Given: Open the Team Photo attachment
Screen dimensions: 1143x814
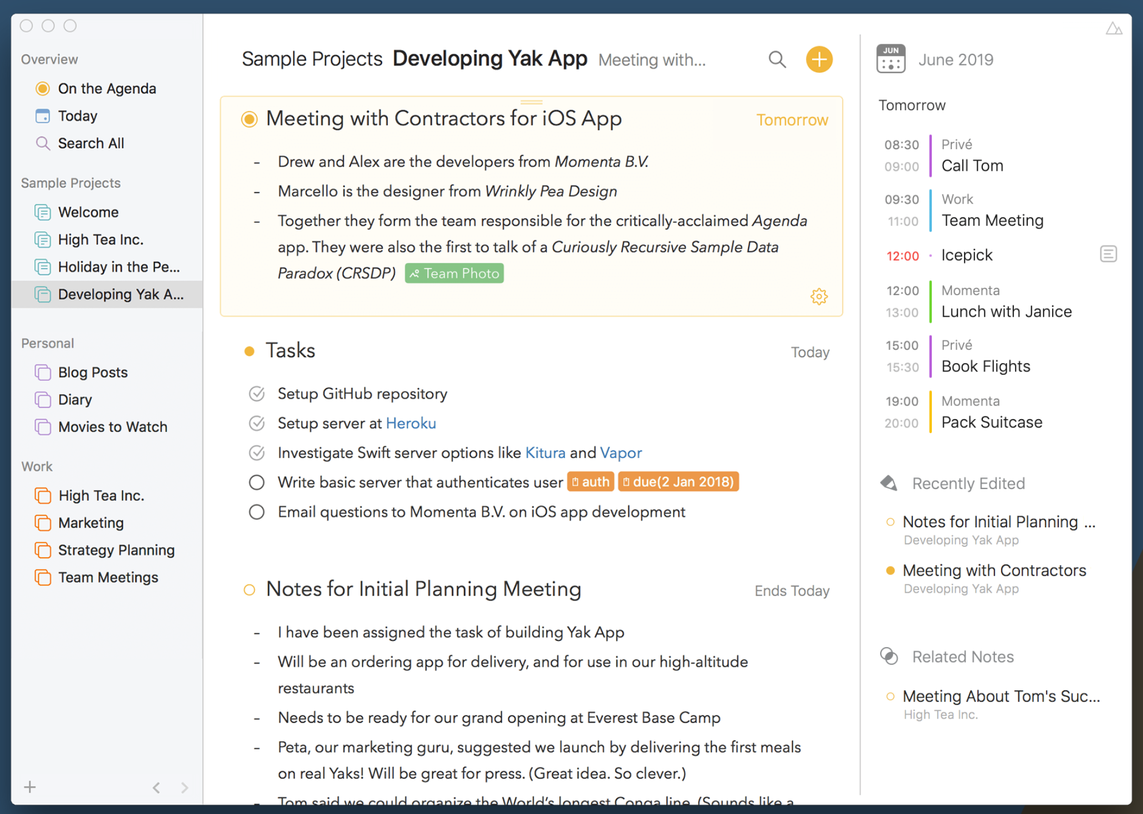Looking at the screenshot, I should tap(454, 273).
